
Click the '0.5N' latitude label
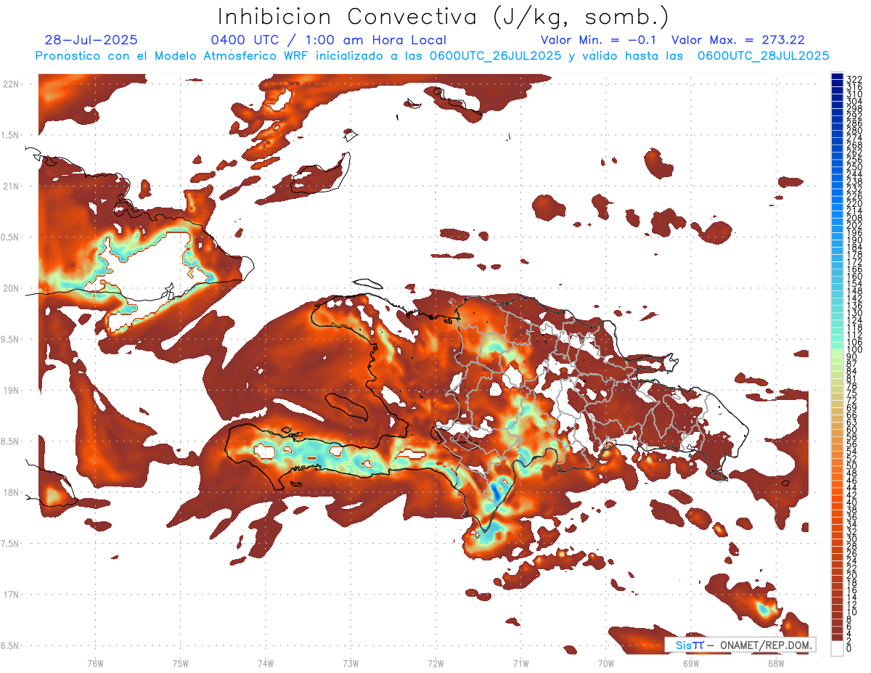pyautogui.click(x=11, y=237)
